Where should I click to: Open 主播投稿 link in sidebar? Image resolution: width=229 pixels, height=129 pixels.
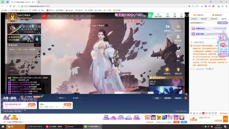point(199,15)
